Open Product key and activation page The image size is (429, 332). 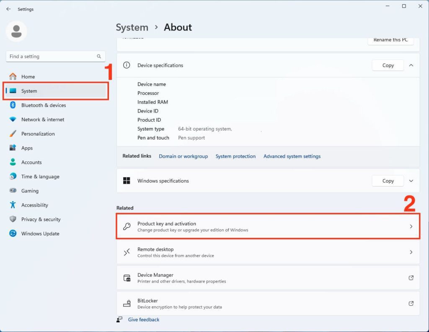pos(268,227)
